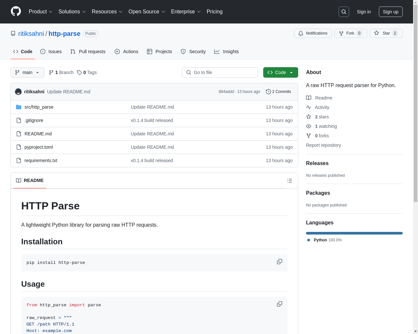Screen dimensions: 418x334
Task: Focus the Go to file input
Action: click(220, 72)
